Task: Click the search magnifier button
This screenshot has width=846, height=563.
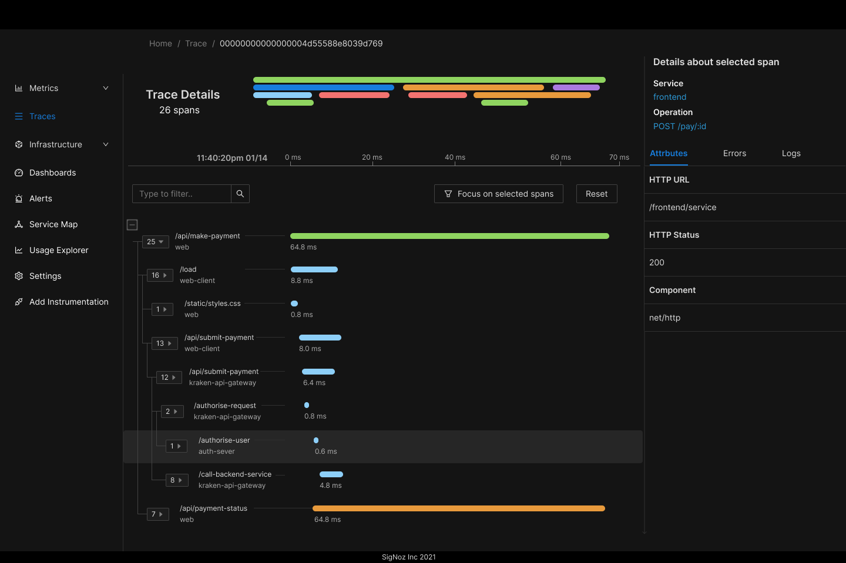Action: click(240, 194)
